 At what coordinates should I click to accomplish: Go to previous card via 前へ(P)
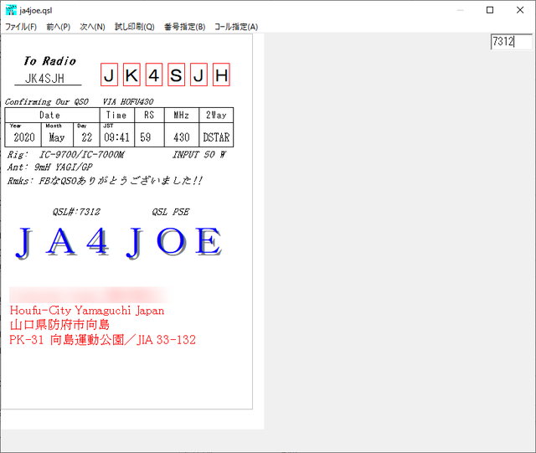click(58, 27)
